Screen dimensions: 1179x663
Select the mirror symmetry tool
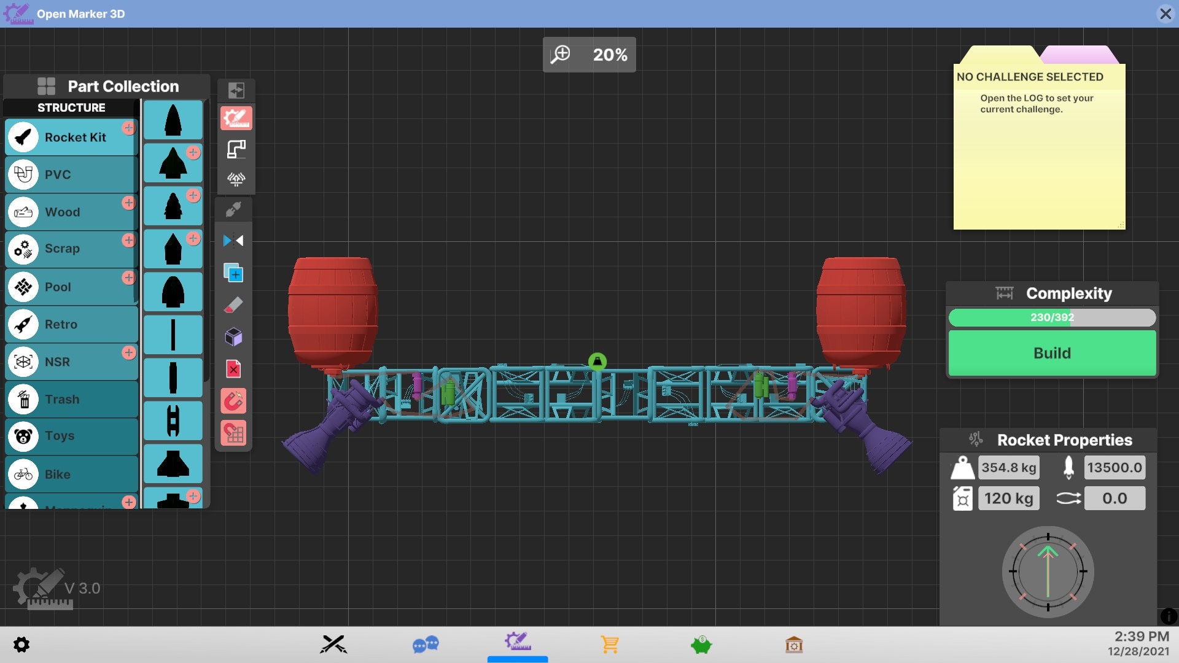point(233,241)
